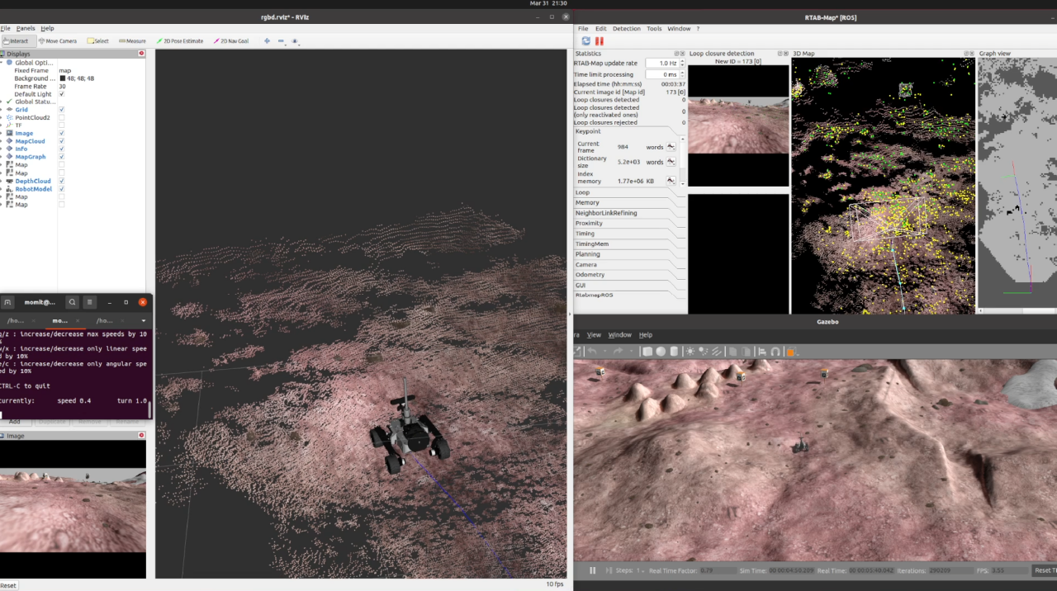Open the RViz Panels menu
Screen dimensions: 1057x591
point(26,28)
